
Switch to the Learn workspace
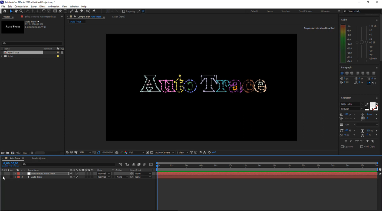(x=269, y=11)
